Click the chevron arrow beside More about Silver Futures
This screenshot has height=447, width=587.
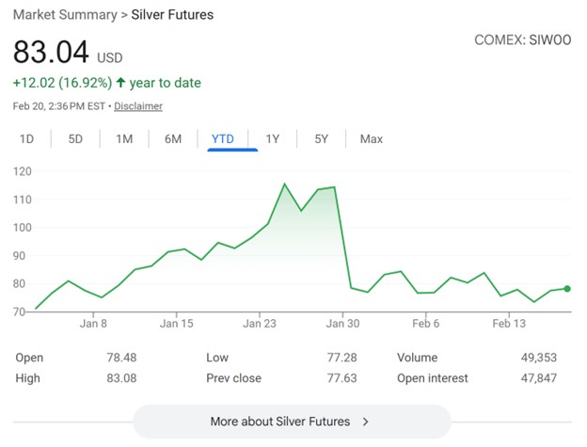pyautogui.click(x=366, y=422)
